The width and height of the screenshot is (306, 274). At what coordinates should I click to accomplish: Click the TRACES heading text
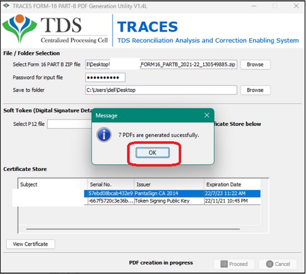147,27
